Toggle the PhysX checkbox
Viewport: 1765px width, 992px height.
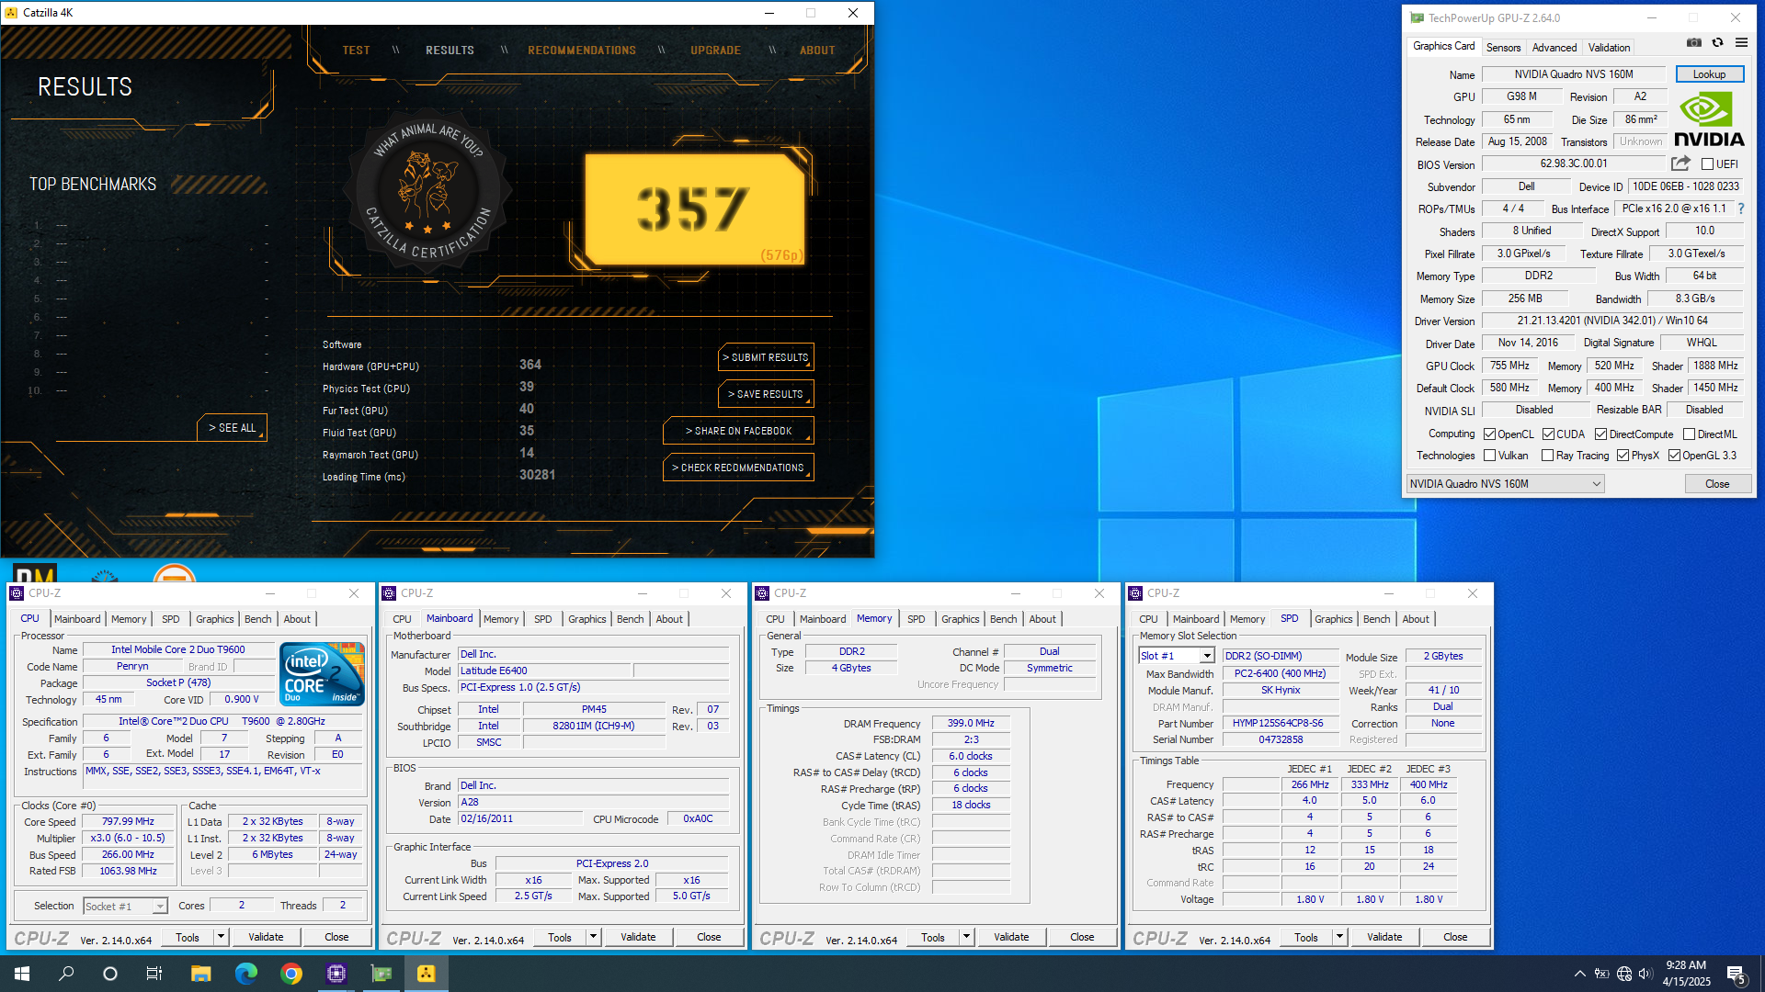pyautogui.click(x=1623, y=456)
